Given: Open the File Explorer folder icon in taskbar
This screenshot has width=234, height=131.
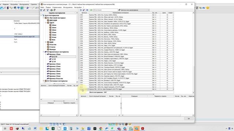Looking at the screenshot, I should pos(83,128).
